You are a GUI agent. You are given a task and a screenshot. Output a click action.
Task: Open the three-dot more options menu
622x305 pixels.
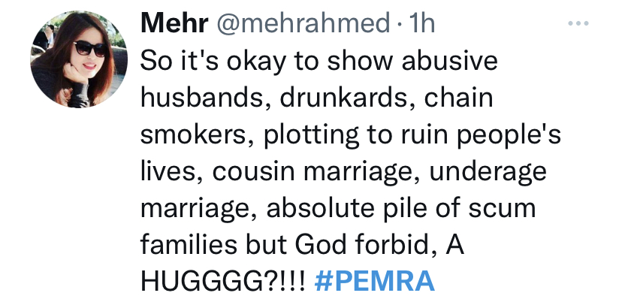click(578, 24)
